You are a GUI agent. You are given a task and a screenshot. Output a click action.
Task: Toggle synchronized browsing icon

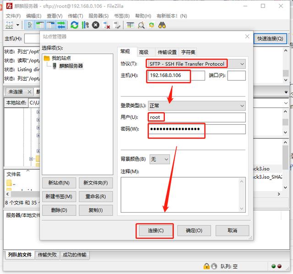point(152,25)
